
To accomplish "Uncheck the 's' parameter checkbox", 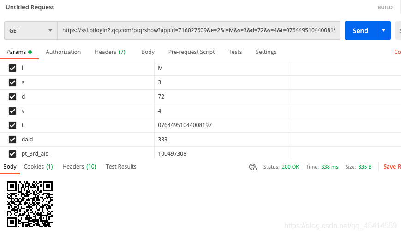I will [x=12, y=82].
